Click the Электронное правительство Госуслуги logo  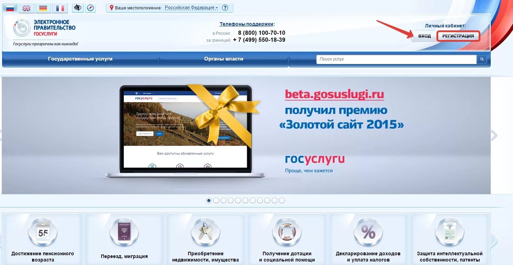click(x=44, y=28)
